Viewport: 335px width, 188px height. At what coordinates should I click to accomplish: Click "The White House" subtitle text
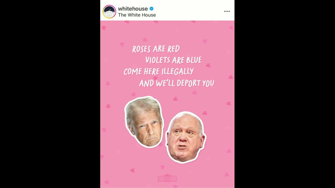tap(137, 15)
